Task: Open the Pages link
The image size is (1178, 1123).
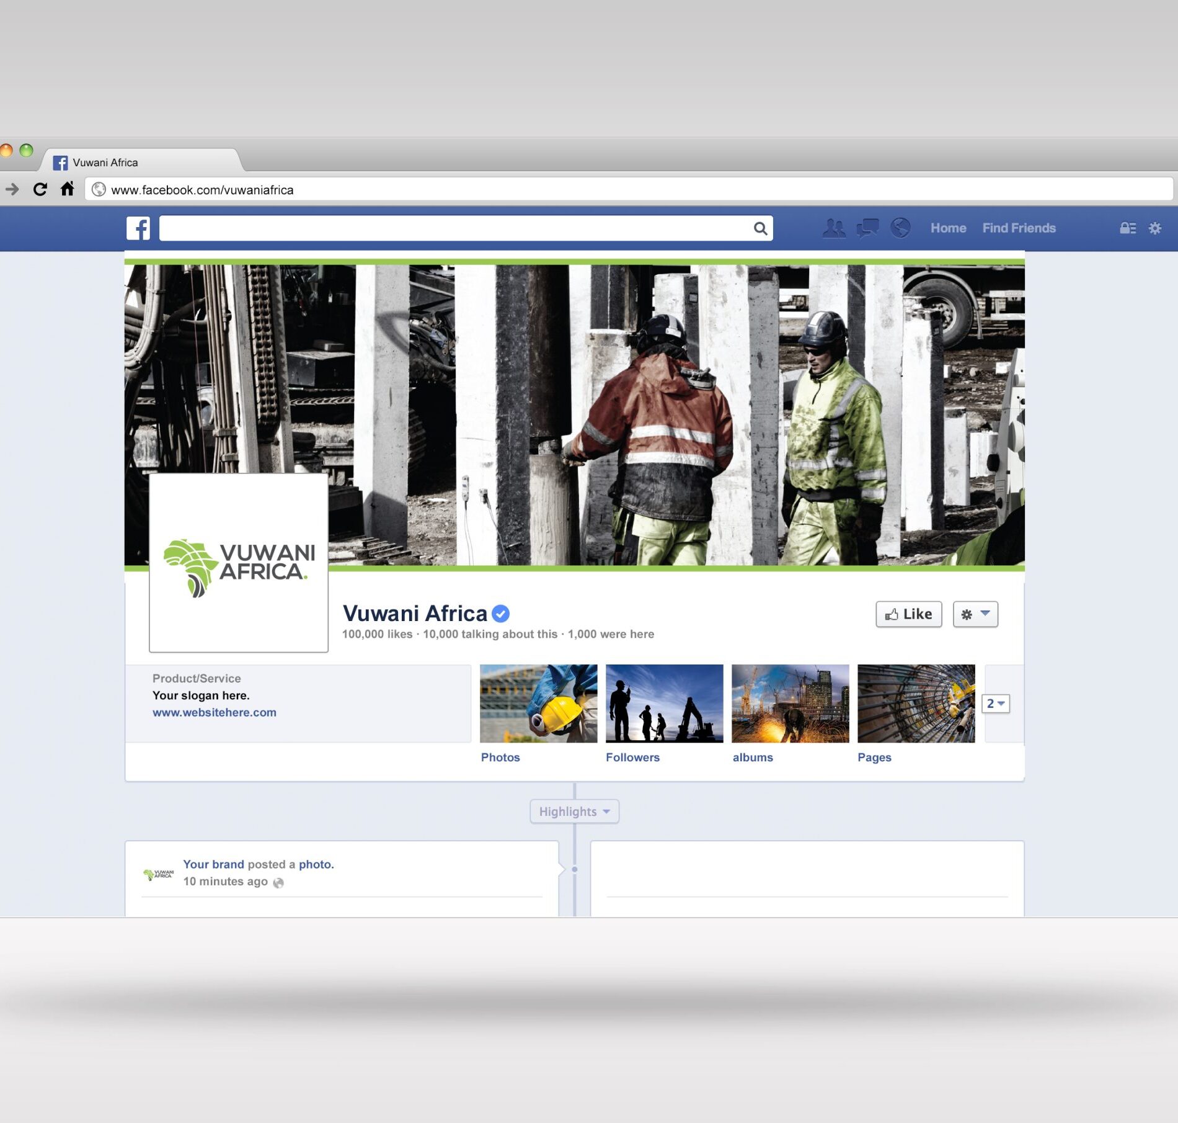Action: point(874,758)
